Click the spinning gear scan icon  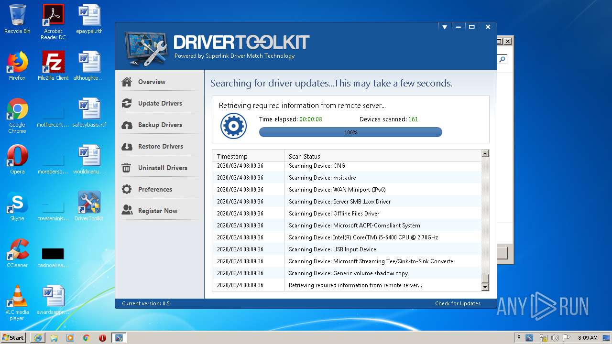pos(233,126)
